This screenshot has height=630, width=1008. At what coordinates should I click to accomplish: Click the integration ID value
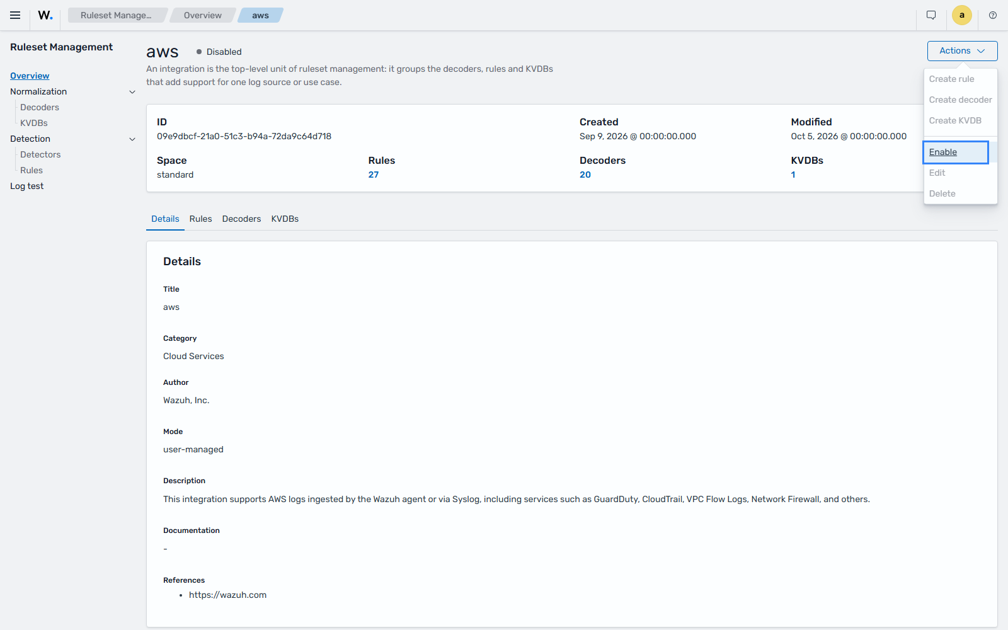tap(244, 136)
